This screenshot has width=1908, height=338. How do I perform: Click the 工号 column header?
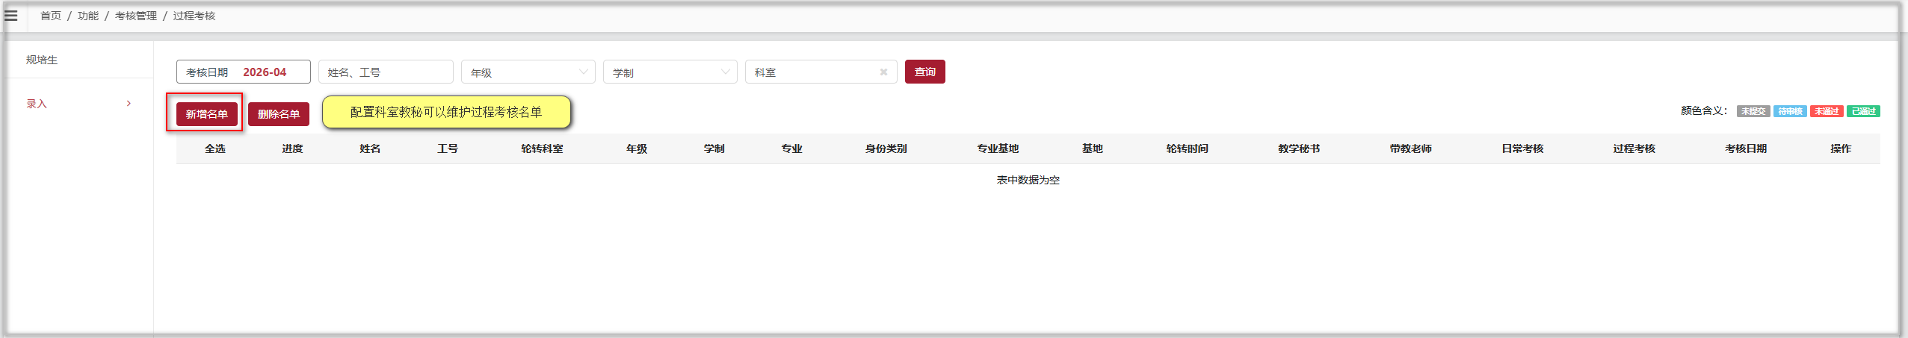tap(448, 148)
